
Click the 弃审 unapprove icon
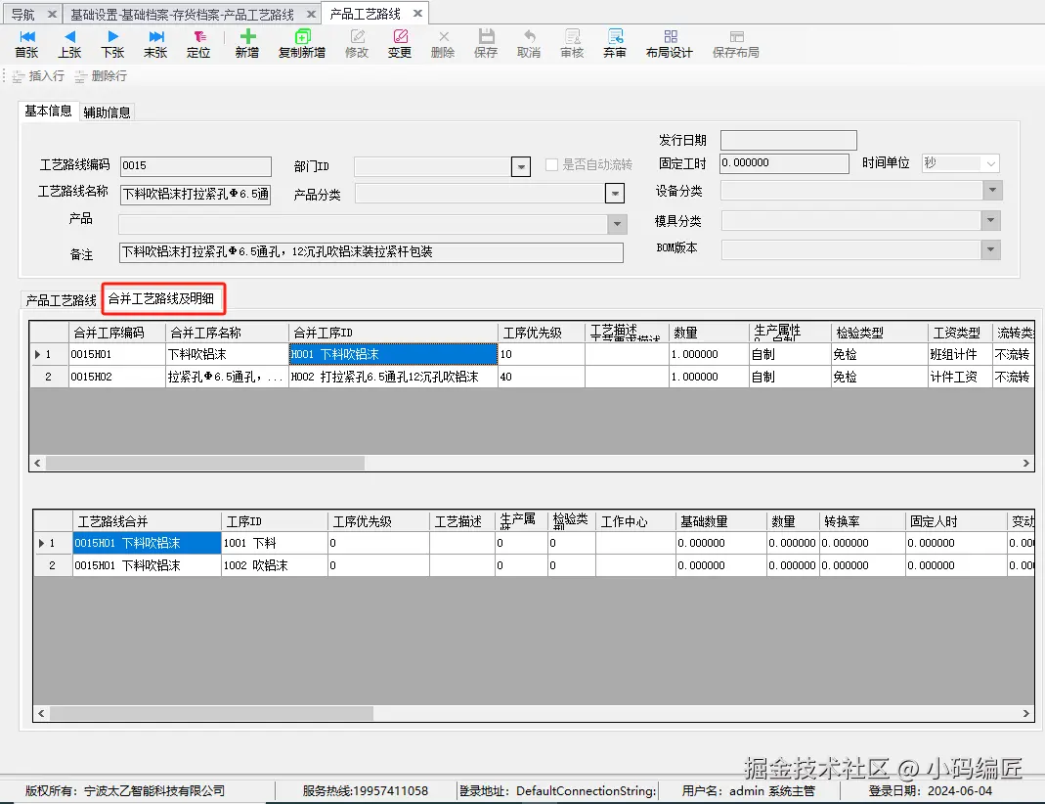pos(615,44)
